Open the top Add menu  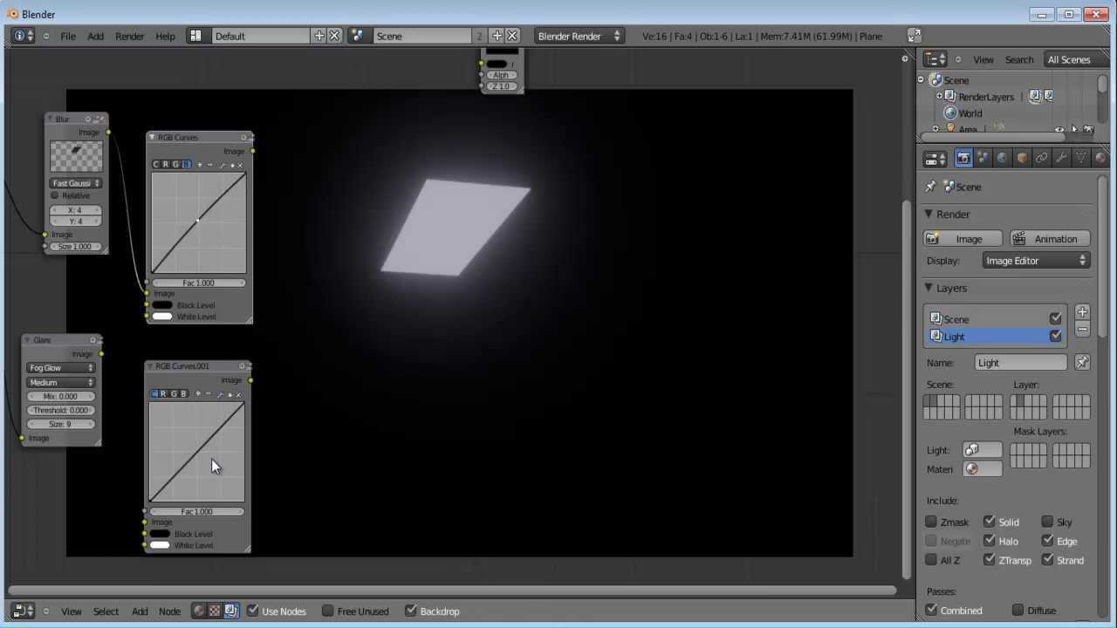95,36
